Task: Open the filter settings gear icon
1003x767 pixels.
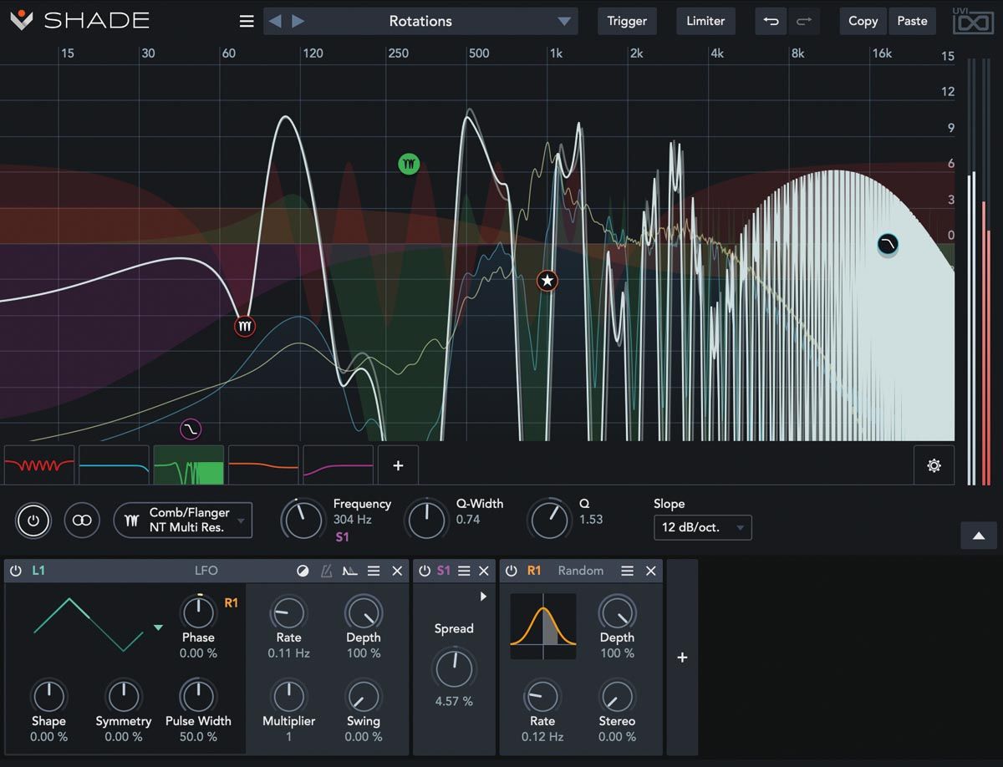Action: tap(934, 465)
